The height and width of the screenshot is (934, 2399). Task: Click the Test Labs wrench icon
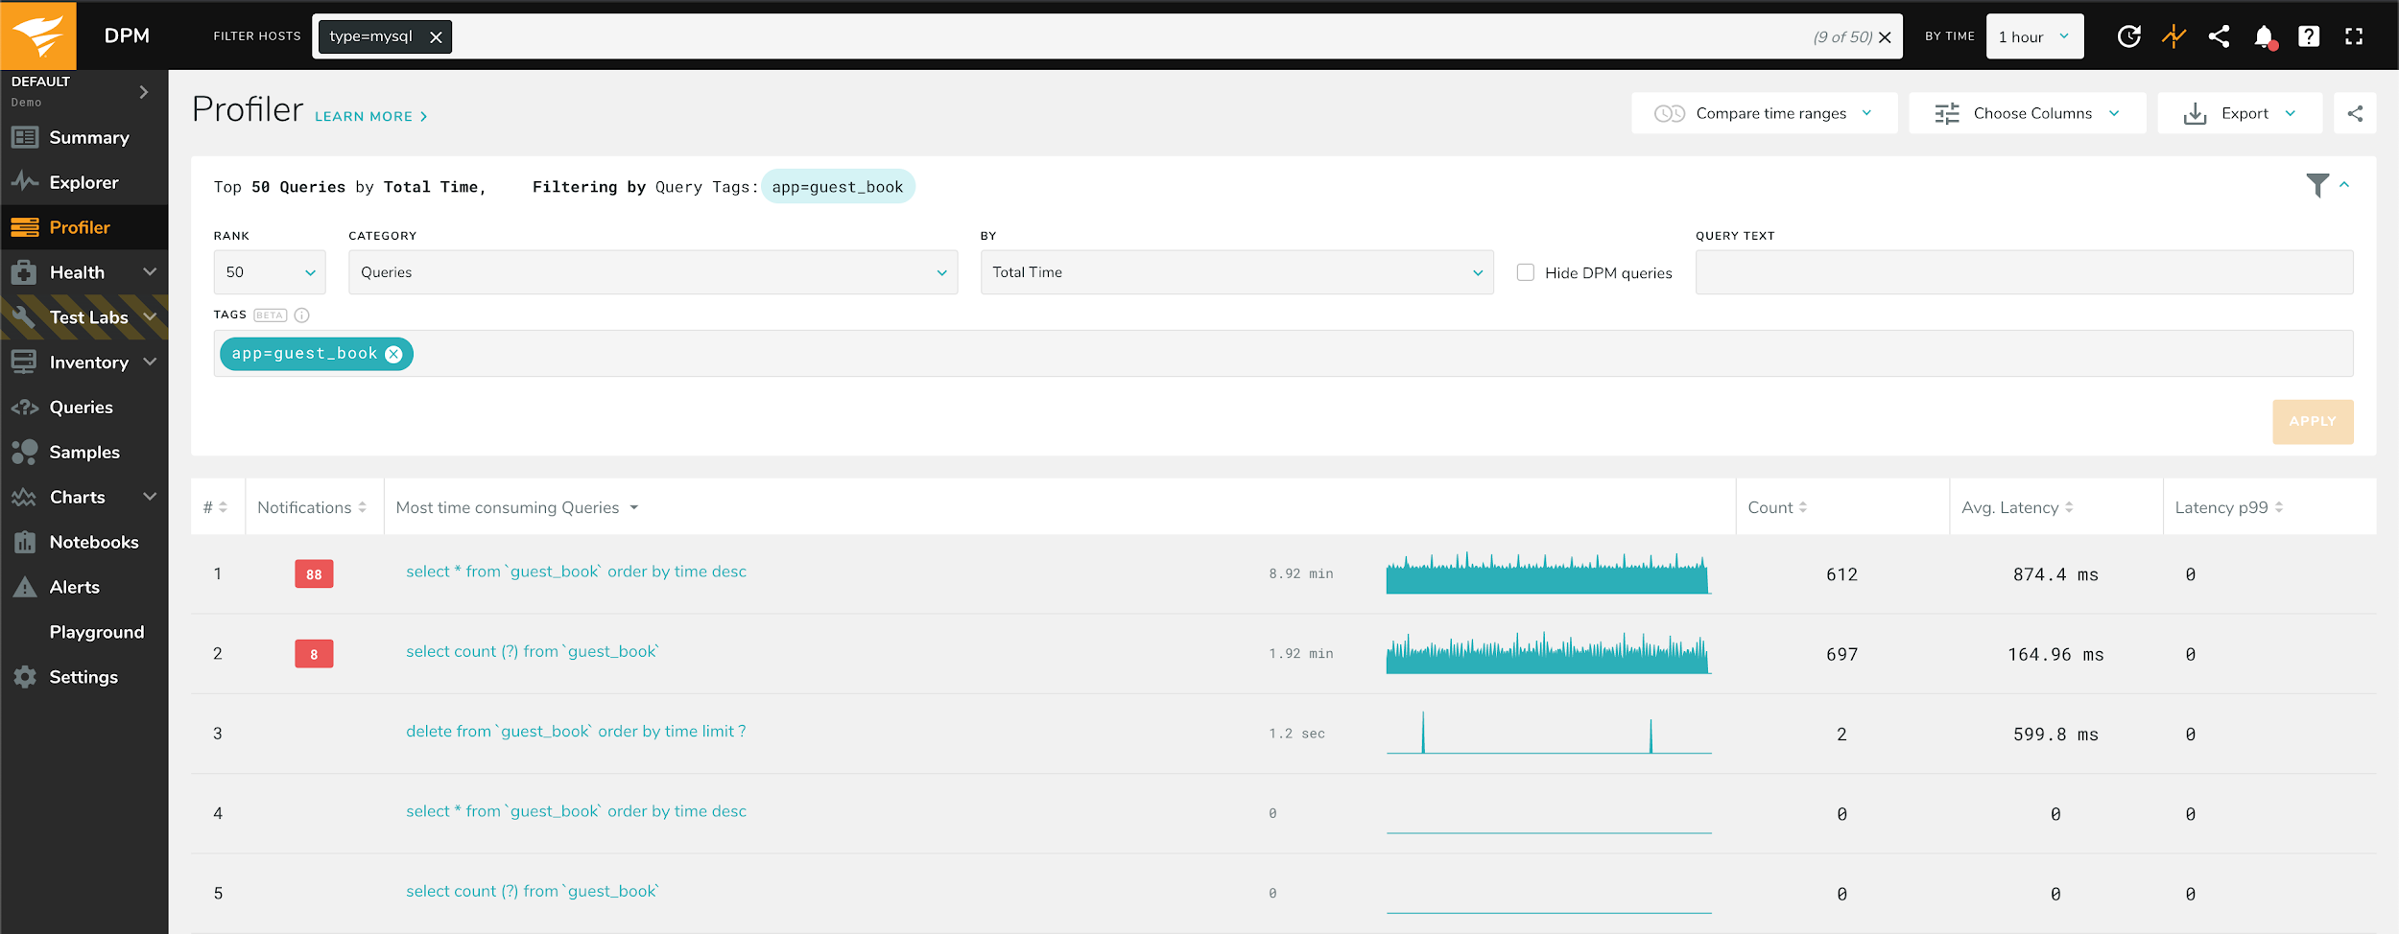pyautogui.click(x=25, y=316)
